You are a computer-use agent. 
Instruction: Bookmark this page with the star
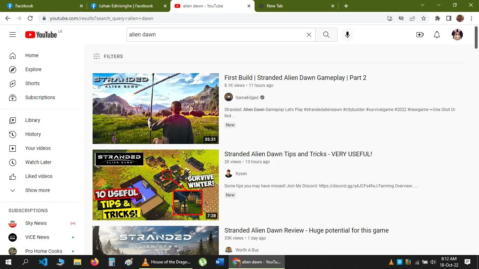pyautogui.click(x=424, y=18)
